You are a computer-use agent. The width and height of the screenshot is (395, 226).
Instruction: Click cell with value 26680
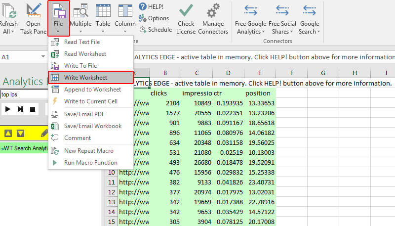click(x=197, y=162)
